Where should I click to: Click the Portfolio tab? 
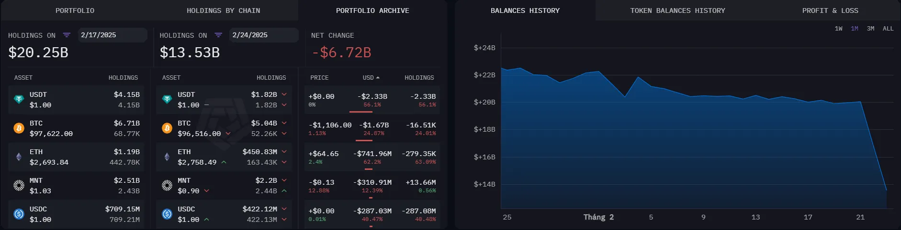(x=75, y=10)
